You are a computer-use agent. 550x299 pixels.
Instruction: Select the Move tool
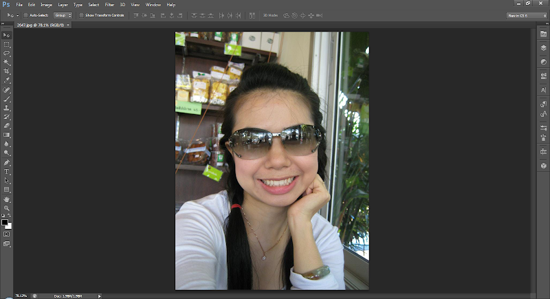point(7,36)
